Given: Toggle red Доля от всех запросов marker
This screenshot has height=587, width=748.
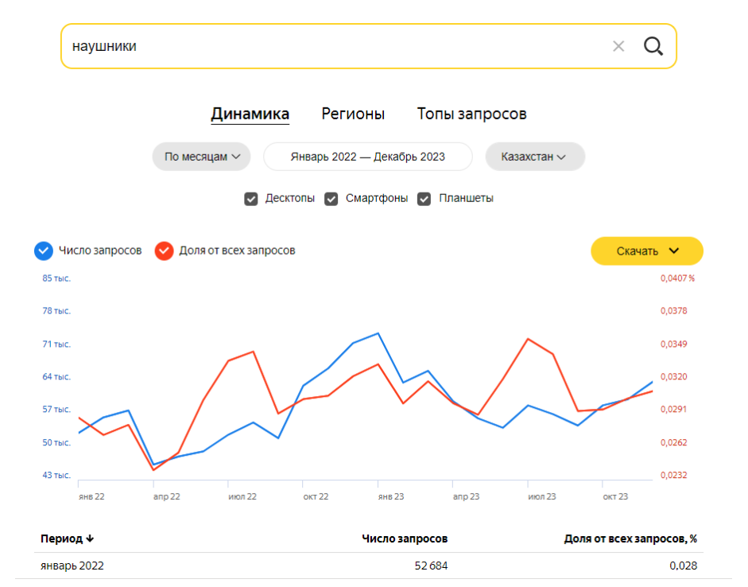Looking at the screenshot, I should point(165,251).
